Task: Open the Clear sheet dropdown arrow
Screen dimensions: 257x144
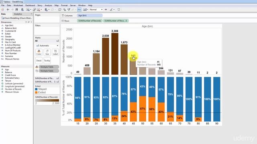Action: 41,10
